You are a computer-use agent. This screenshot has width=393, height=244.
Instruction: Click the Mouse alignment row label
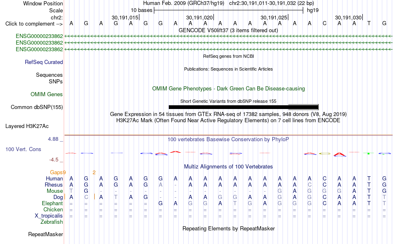tap(55, 191)
